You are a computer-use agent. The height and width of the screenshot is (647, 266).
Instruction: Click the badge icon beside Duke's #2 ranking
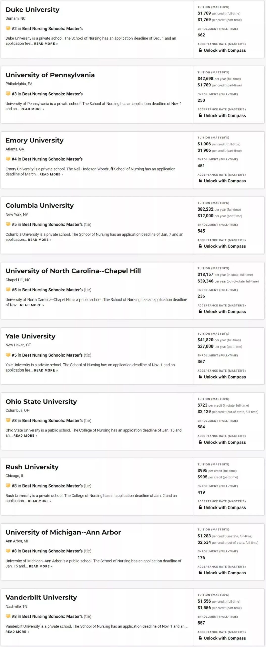[x=8, y=28]
